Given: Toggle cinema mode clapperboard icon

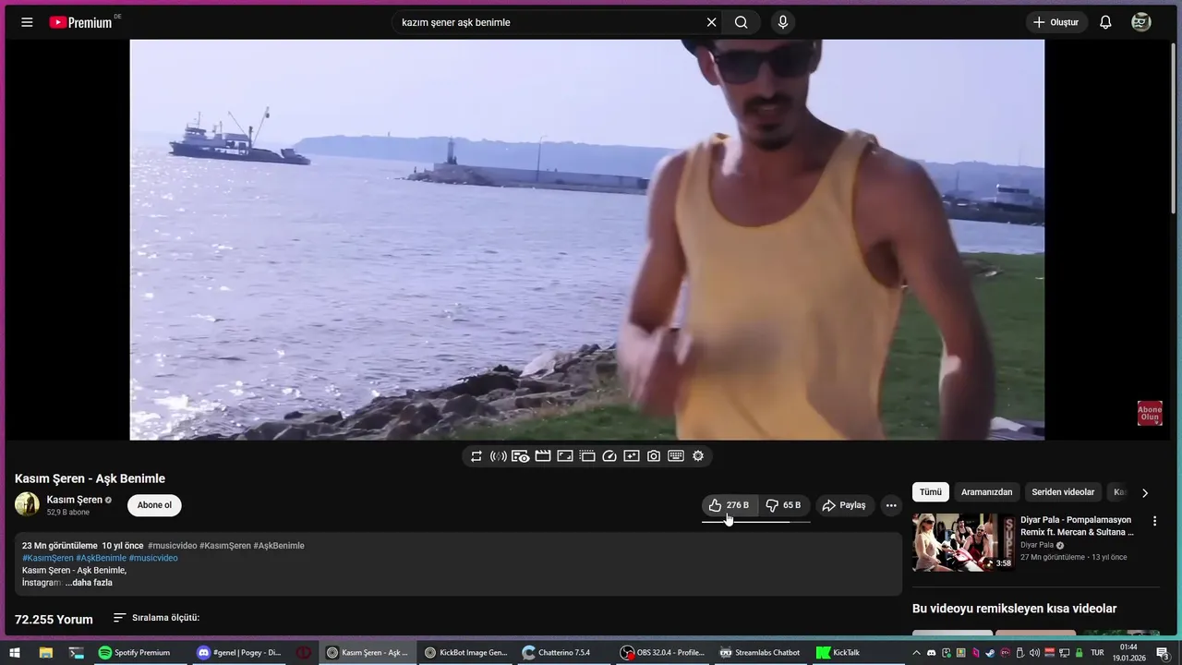Looking at the screenshot, I should pos(543,456).
